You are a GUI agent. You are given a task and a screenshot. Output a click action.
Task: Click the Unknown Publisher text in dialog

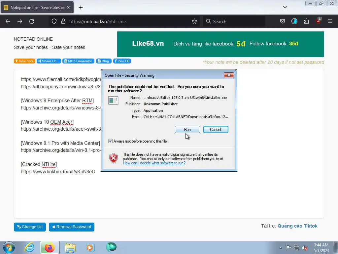pyautogui.click(x=161, y=104)
